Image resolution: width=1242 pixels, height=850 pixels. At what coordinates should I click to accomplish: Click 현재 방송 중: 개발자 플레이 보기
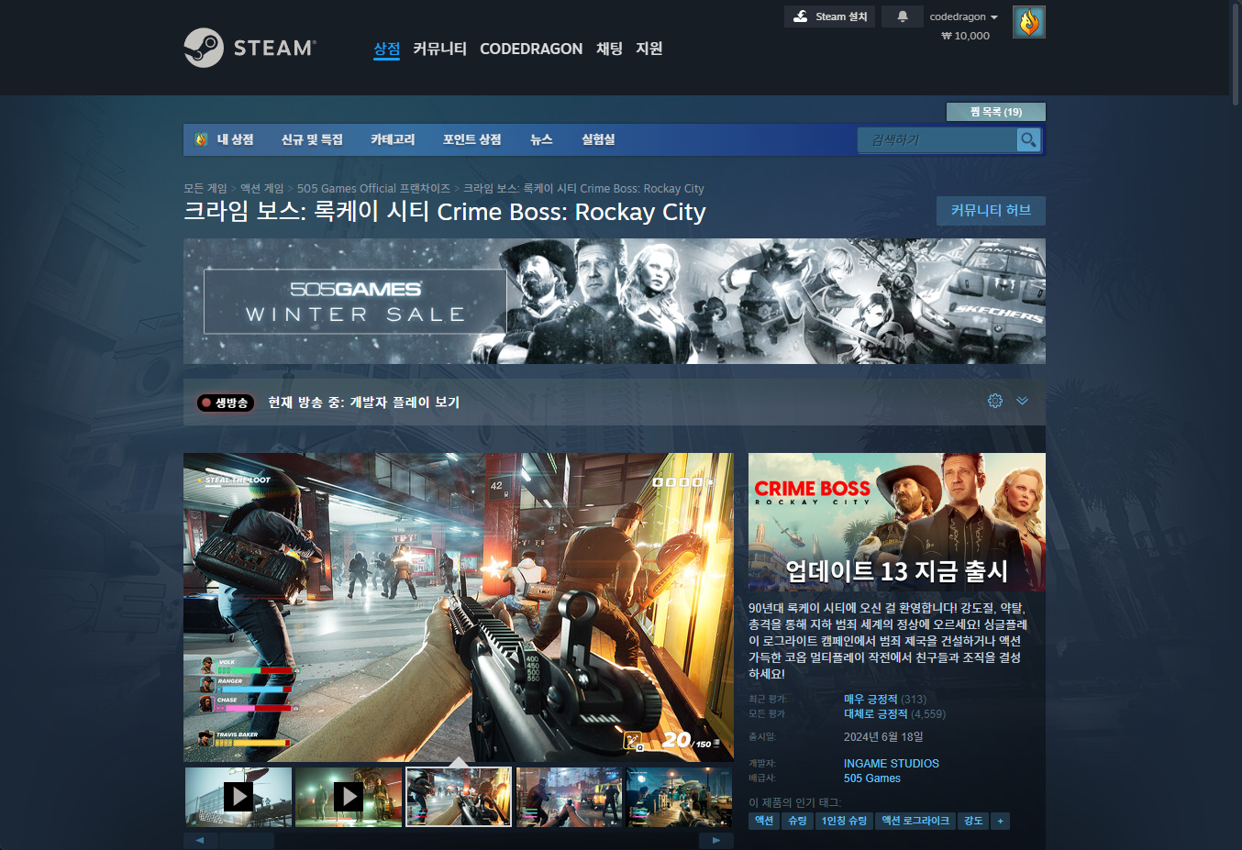point(364,403)
